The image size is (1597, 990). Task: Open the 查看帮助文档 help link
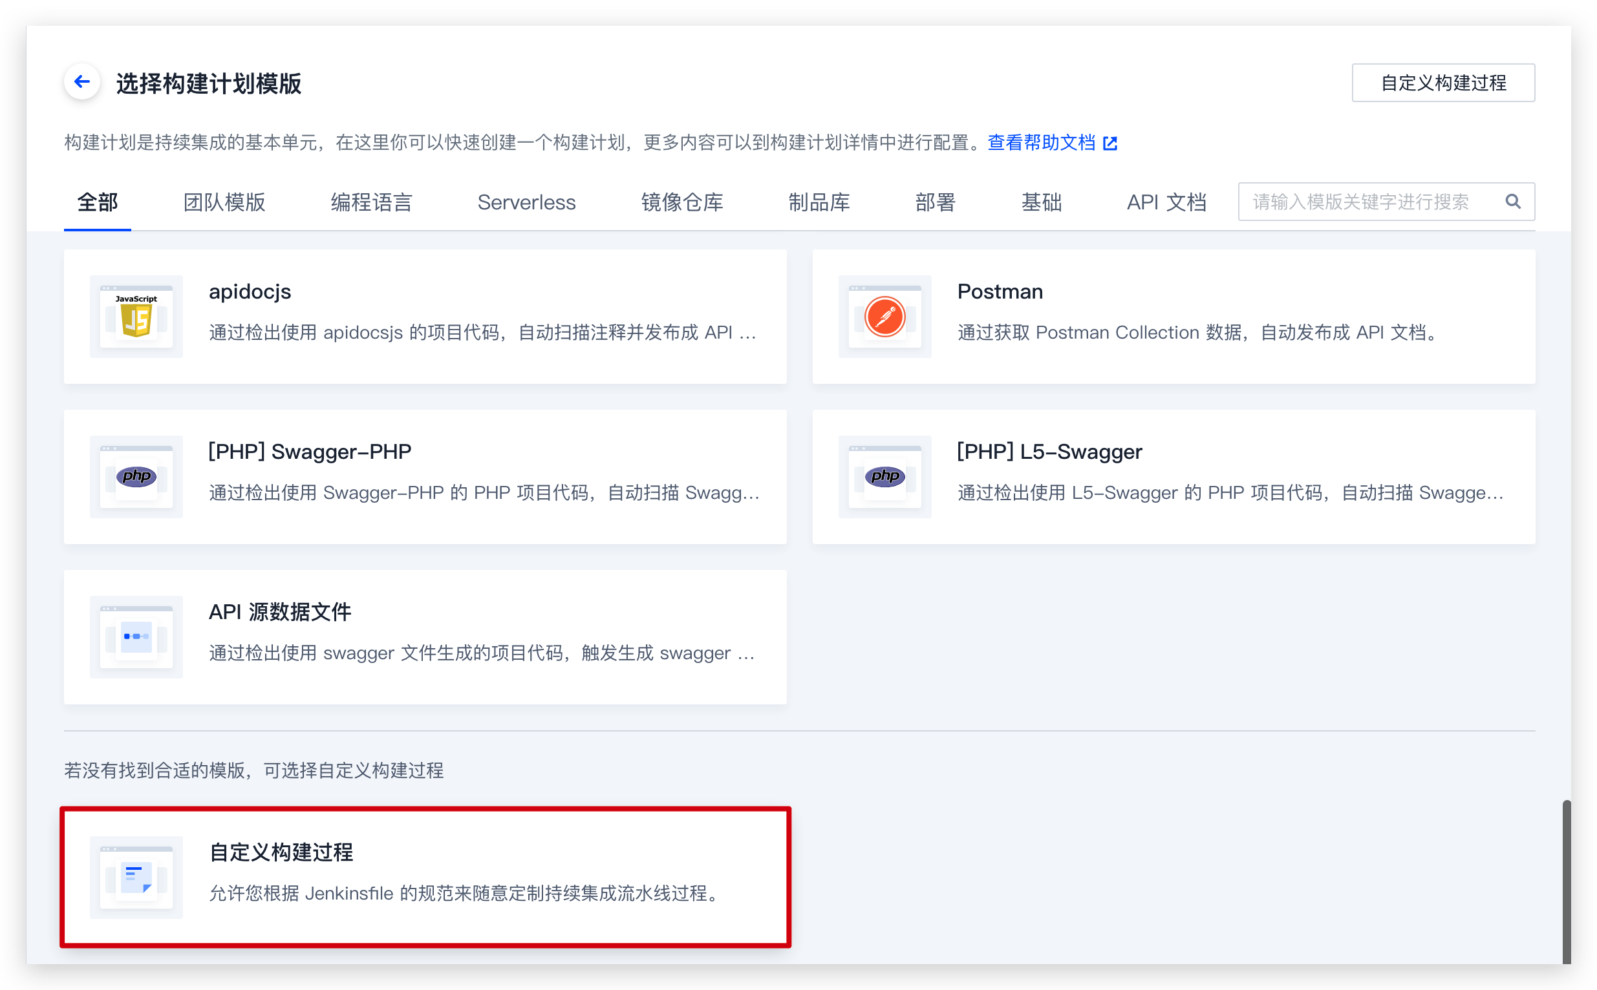(1041, 142)
